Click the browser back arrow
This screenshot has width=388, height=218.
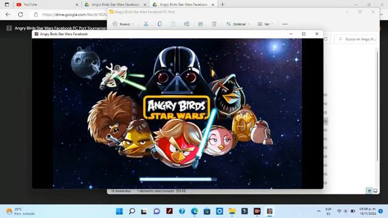pyautogui.click(x=8, y=15)
